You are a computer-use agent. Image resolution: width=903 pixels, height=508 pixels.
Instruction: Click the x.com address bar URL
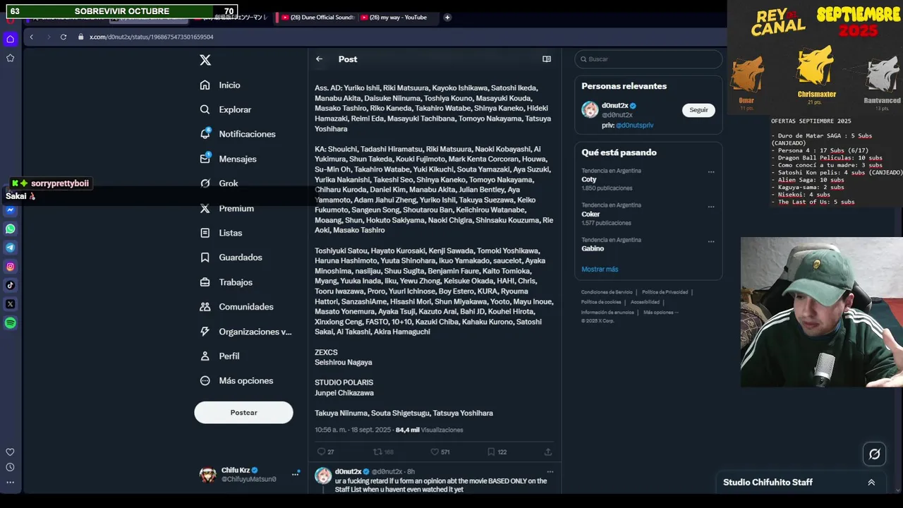click(x=151, y=37)
